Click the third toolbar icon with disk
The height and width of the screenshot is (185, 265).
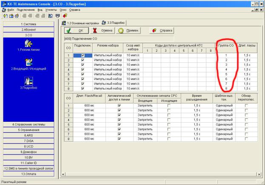coord(17,16)
